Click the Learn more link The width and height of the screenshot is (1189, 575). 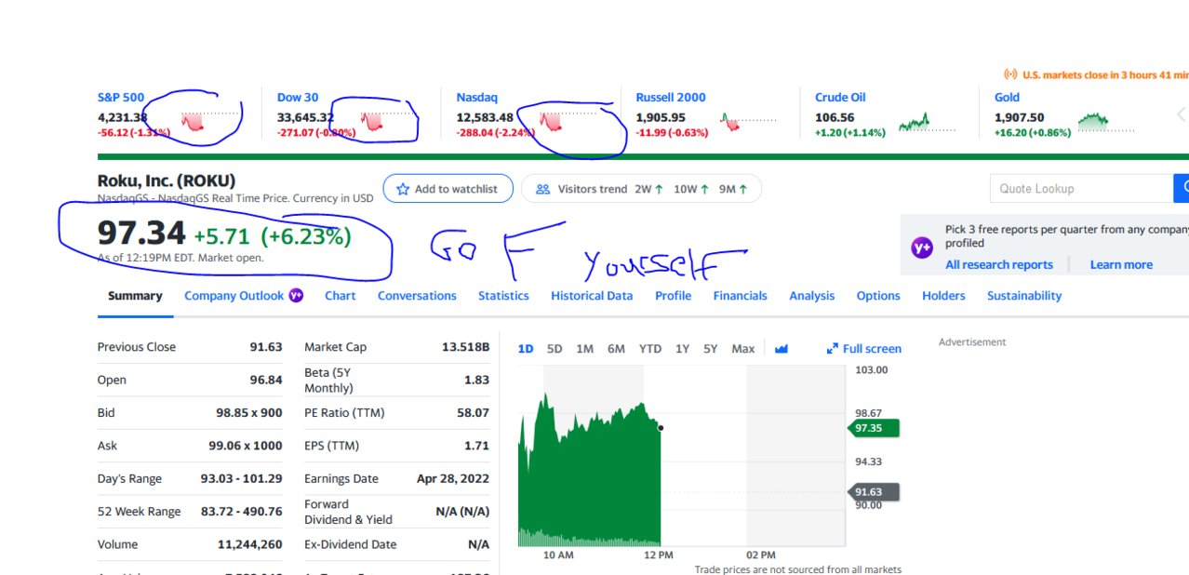(x=1121, y=265)
